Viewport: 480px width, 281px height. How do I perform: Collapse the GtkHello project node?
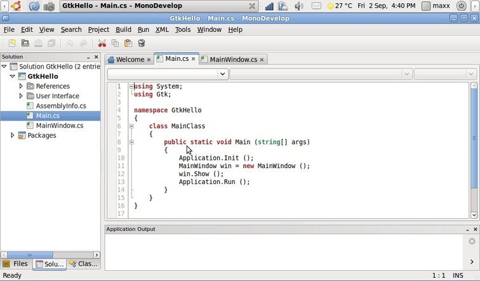[13, 76]
